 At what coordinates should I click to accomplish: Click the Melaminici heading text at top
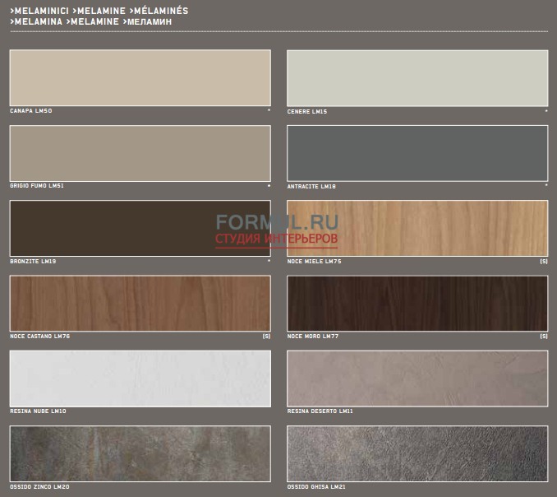tap(39, 11)
